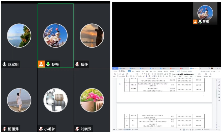Image resolution: width=223 pixels, height=133 pixels.
Task: Select 小毛驴's donkey avatar
Action: (x=55, y=100)
